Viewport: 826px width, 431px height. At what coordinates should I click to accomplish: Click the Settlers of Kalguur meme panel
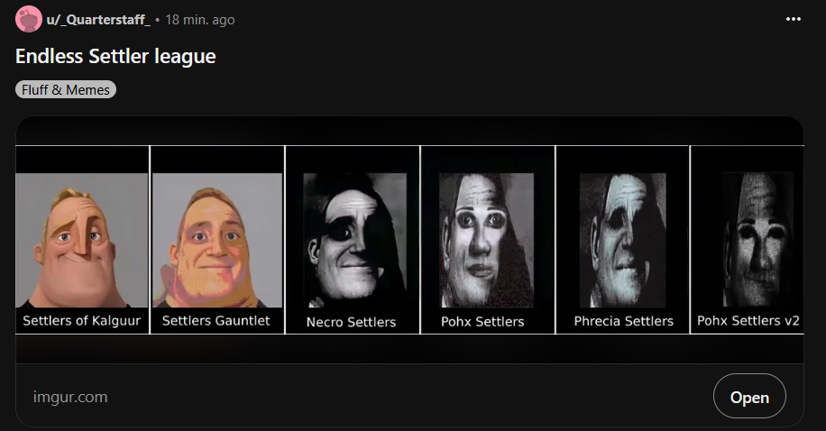[x=82, y=240]
